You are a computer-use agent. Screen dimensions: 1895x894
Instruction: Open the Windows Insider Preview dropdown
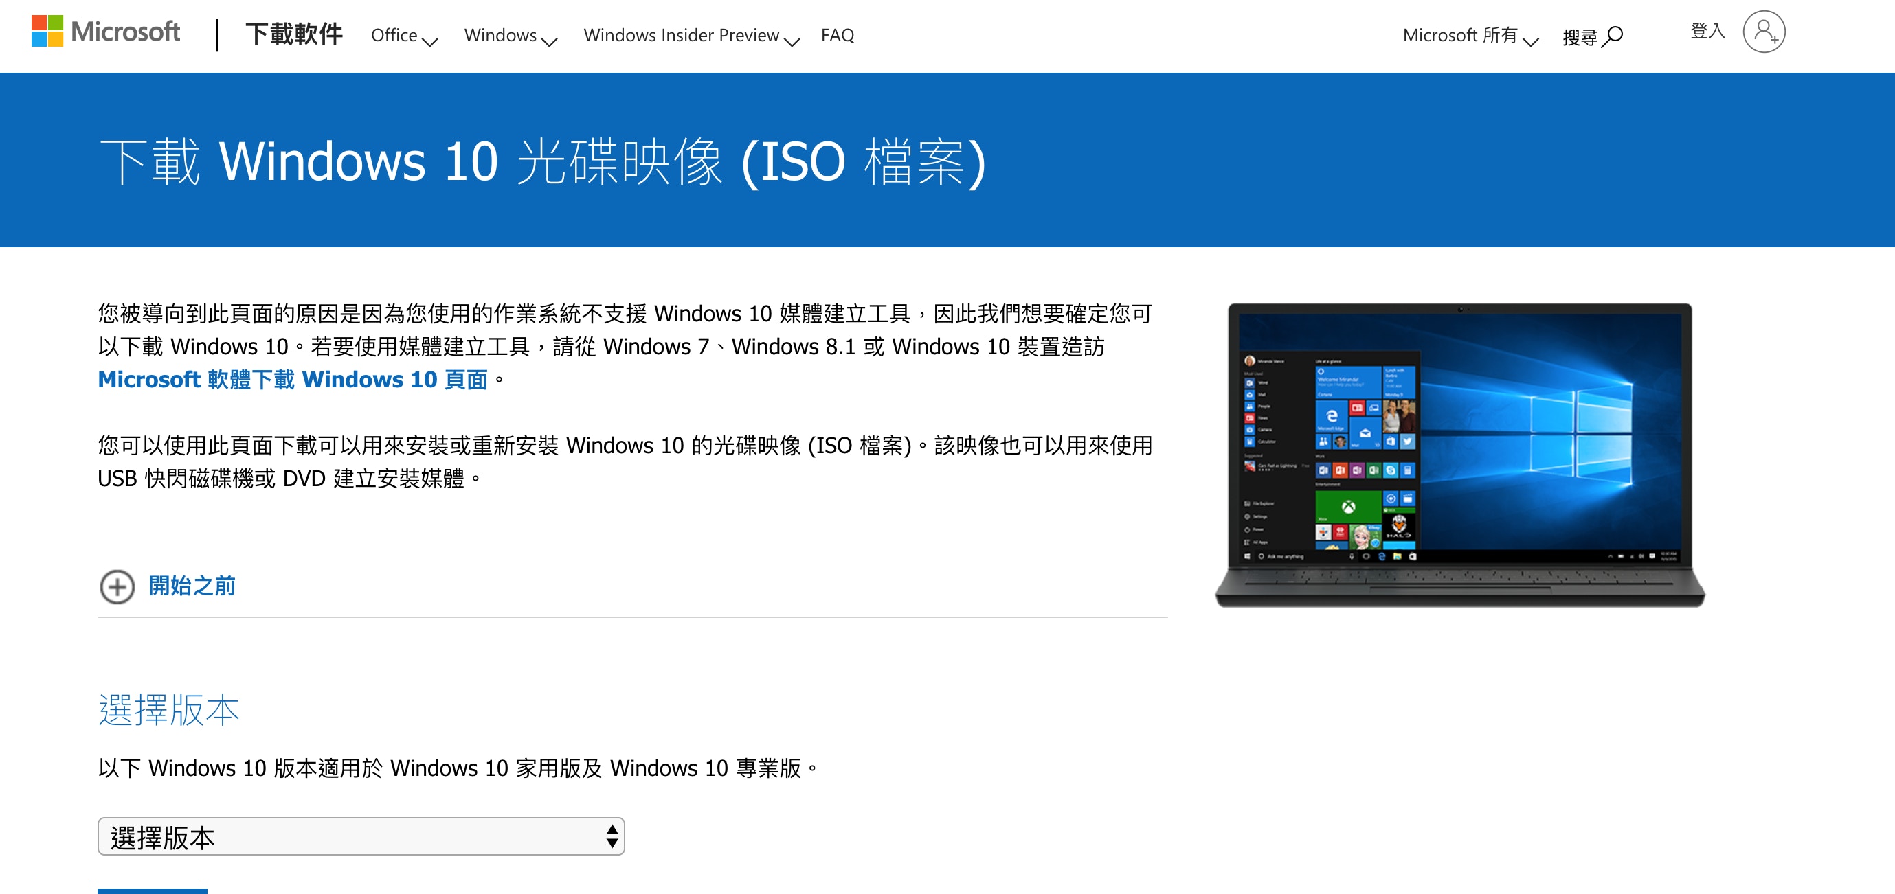click(x=689, y=34)
